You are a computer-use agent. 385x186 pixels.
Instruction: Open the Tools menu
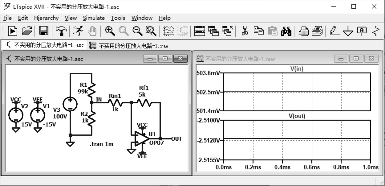[x=118, y=18]
